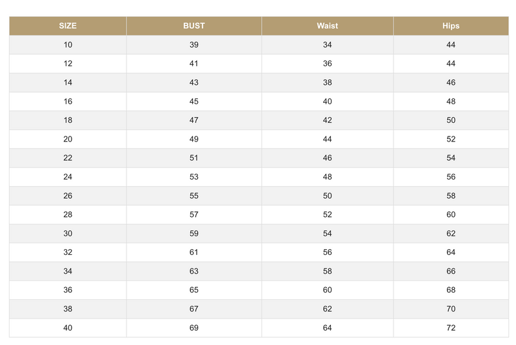
Task: Click the hips value 50
Action: (451, 120)
